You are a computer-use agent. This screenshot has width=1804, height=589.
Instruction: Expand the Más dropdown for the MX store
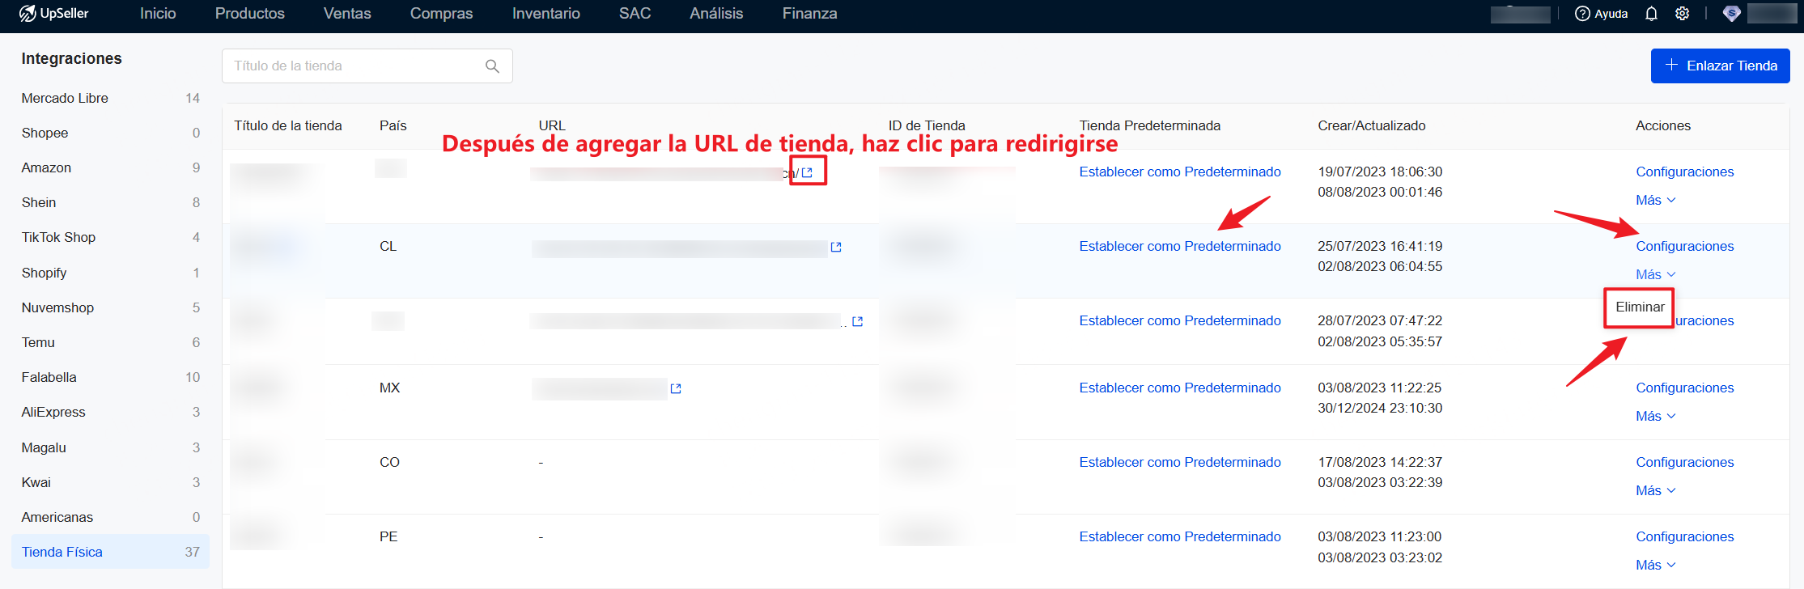tap(1655, 417)
